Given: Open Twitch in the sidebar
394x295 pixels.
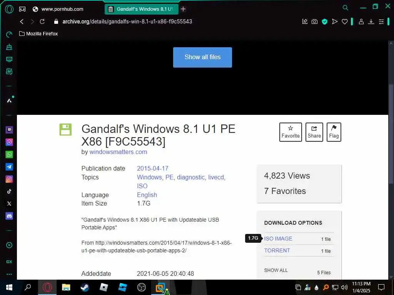Looking at the screenshot, I should coord(9,130).
